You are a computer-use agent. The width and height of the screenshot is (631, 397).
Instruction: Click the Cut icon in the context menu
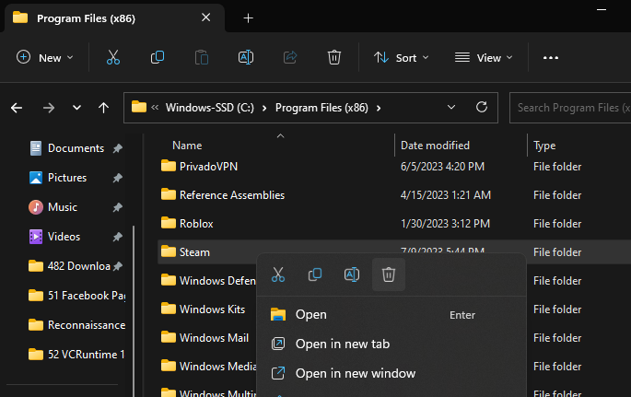pos(278,274)
